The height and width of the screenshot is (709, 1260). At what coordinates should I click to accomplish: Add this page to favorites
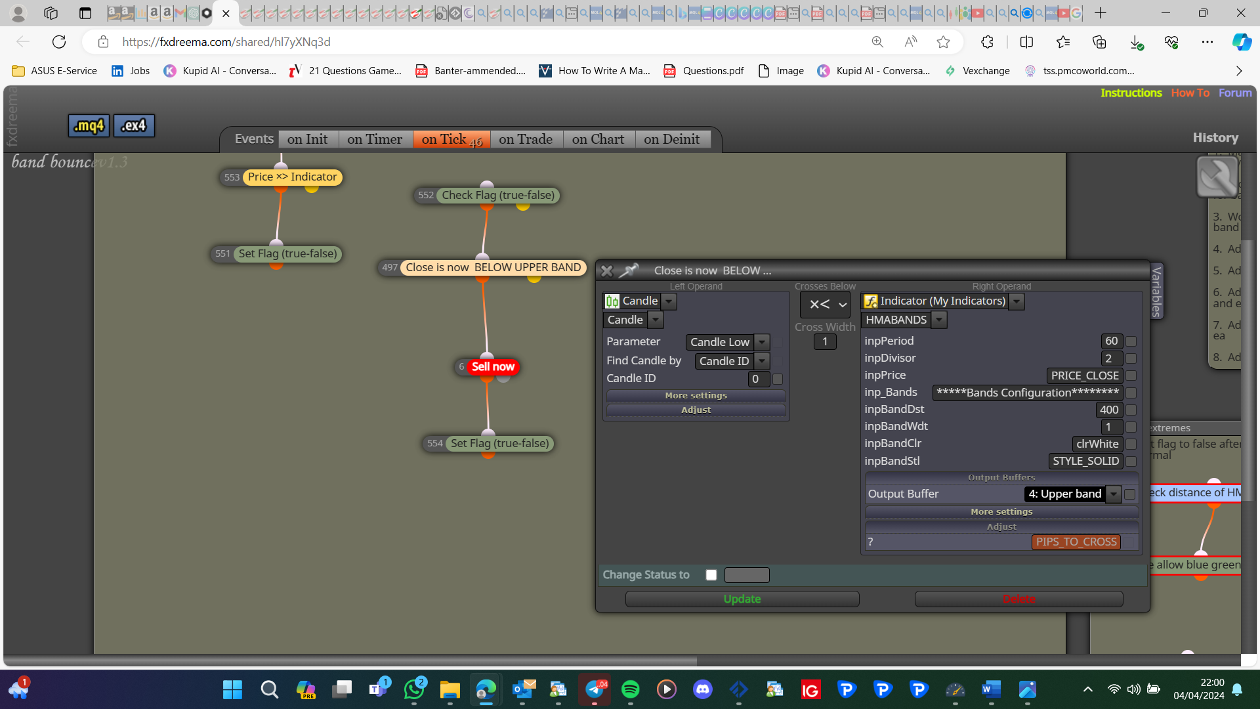(x=943, y=42)
